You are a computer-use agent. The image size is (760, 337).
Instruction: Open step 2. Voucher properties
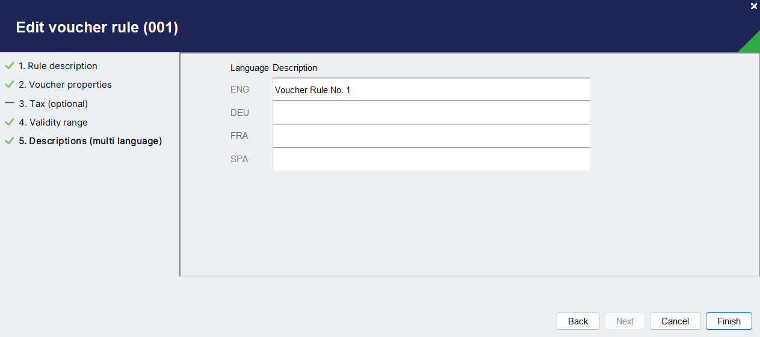point(65,85)
